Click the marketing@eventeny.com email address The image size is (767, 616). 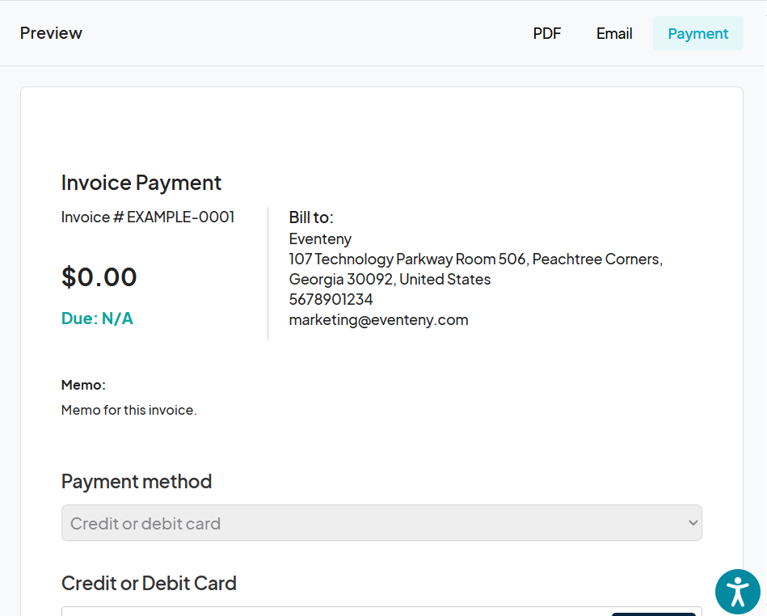click(378, 319)
